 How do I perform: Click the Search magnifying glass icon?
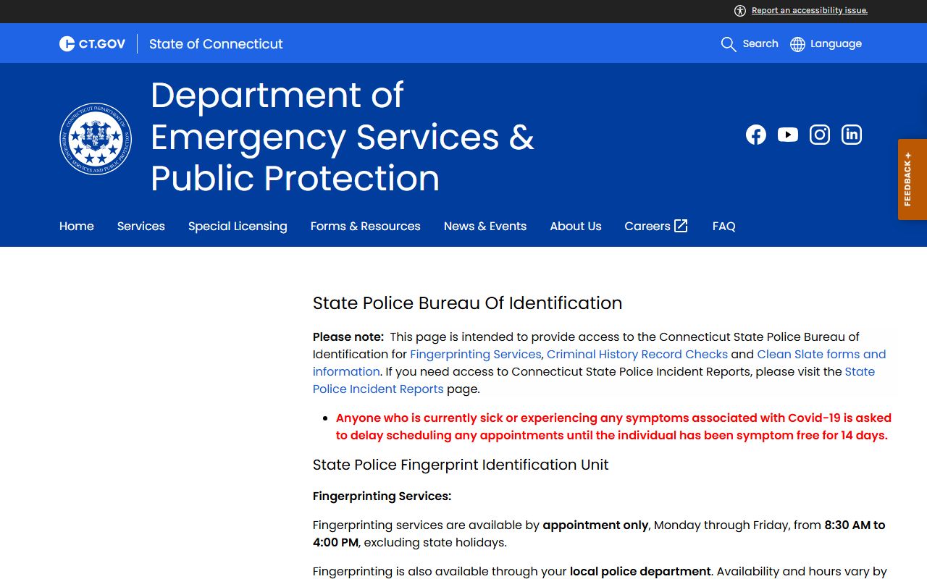728,44
